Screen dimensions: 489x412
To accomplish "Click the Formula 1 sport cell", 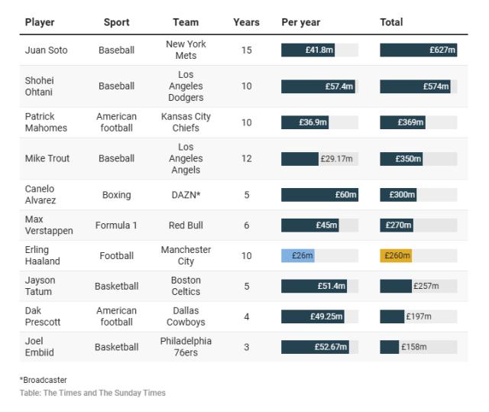I will tap(117, 225).
